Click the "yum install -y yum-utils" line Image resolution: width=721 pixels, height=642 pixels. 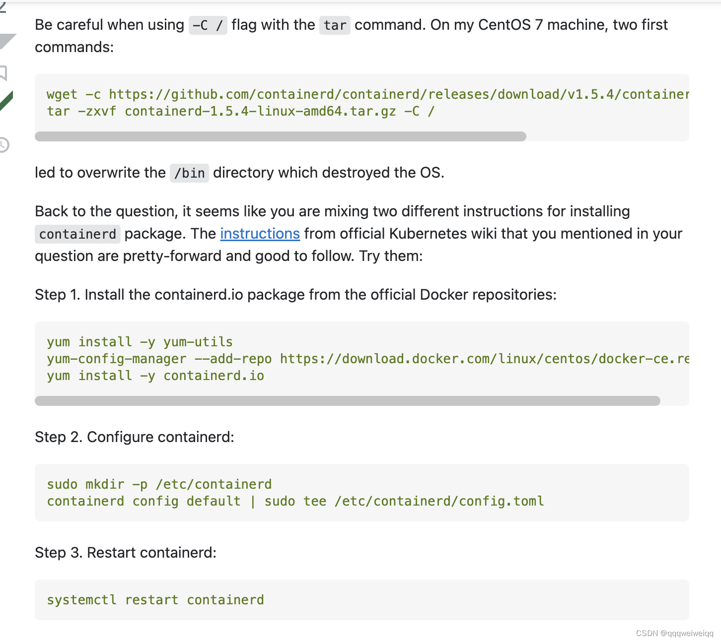[x=140, y=342]
